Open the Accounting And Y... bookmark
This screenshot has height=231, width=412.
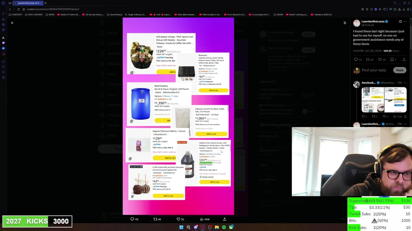coord(259,14)
